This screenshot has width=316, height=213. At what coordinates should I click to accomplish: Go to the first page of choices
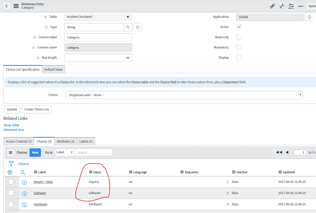point(279,152)
